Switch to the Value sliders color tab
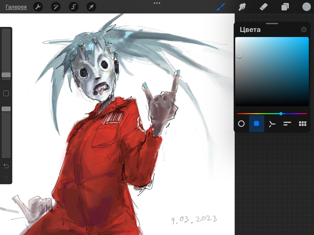This screenshot has width=314, height=235. coord(287,124)
